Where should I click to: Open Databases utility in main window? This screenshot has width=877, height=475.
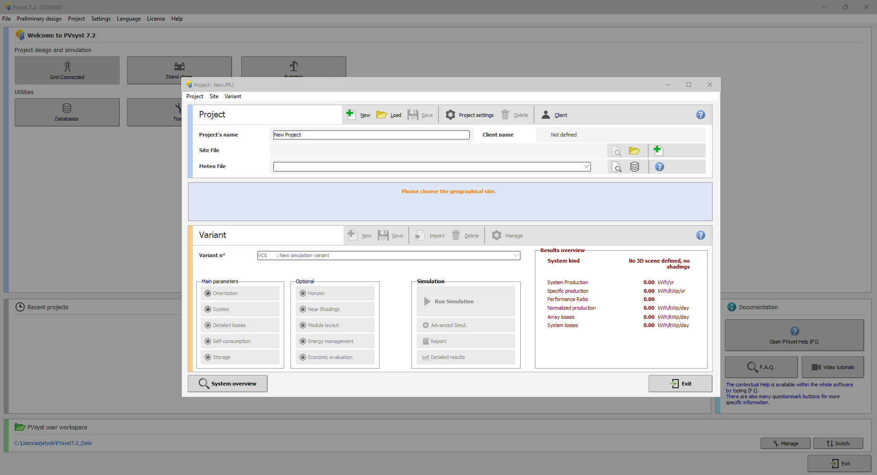click(67, 112)
